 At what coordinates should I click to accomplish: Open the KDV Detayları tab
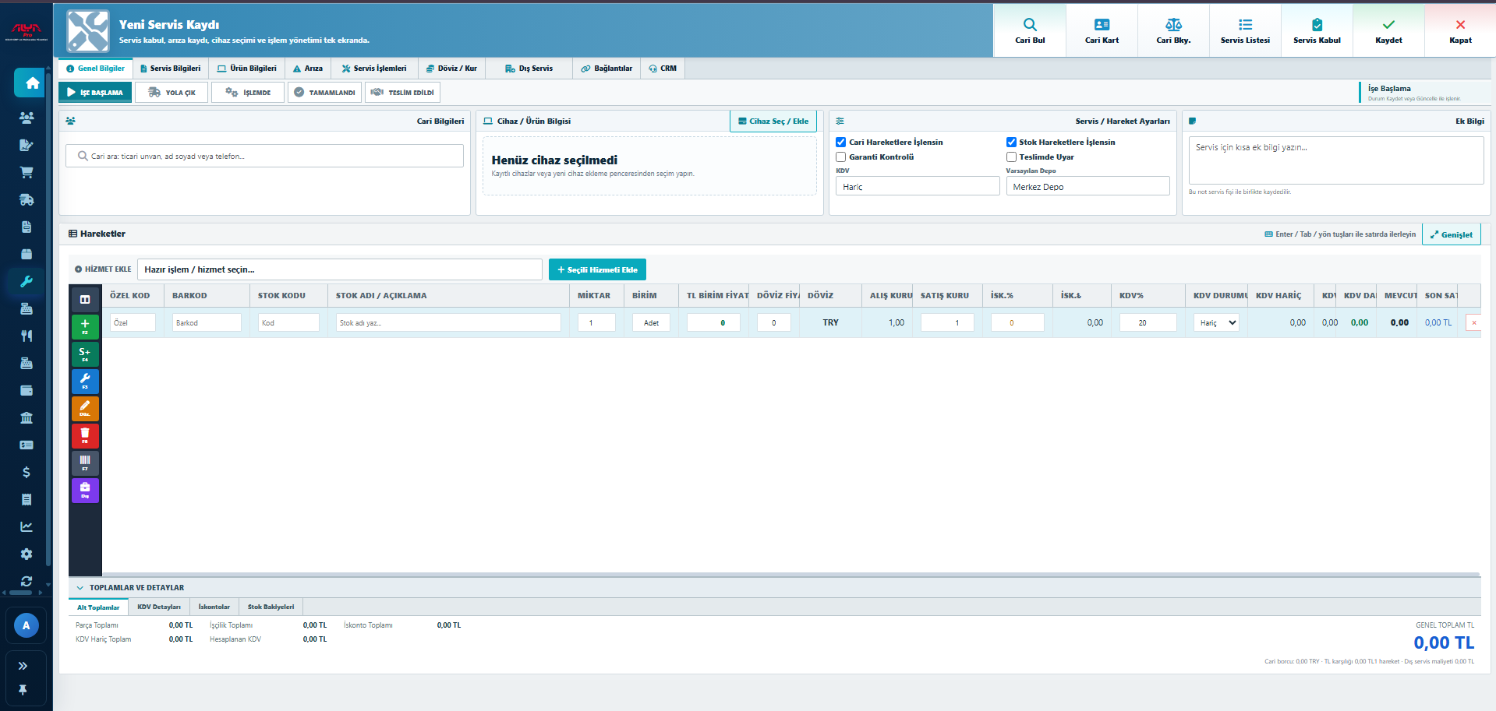[x=159, y=607]
